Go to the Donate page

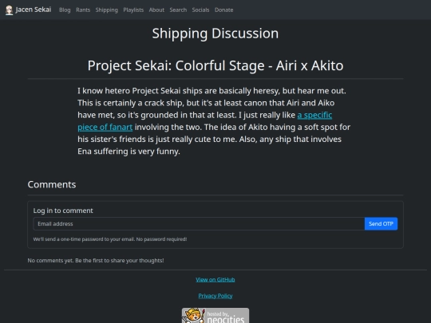click(223, 10)
